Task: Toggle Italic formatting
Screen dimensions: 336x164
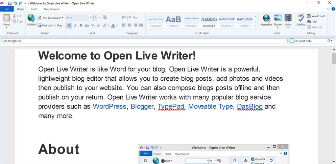Action: (75, 25)
